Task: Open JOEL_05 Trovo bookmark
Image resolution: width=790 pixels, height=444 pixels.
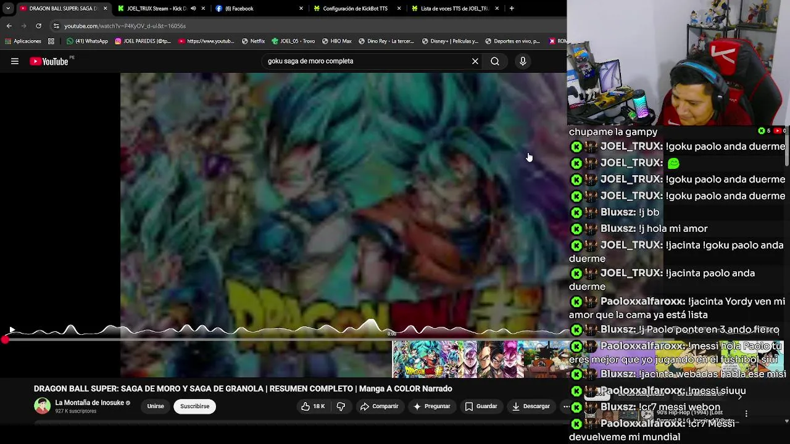Action: (293, 41)
